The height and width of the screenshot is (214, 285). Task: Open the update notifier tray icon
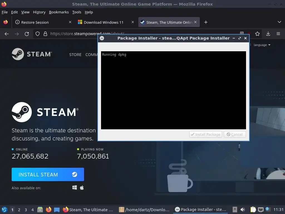pyautogui.click(x=267, y=209)
